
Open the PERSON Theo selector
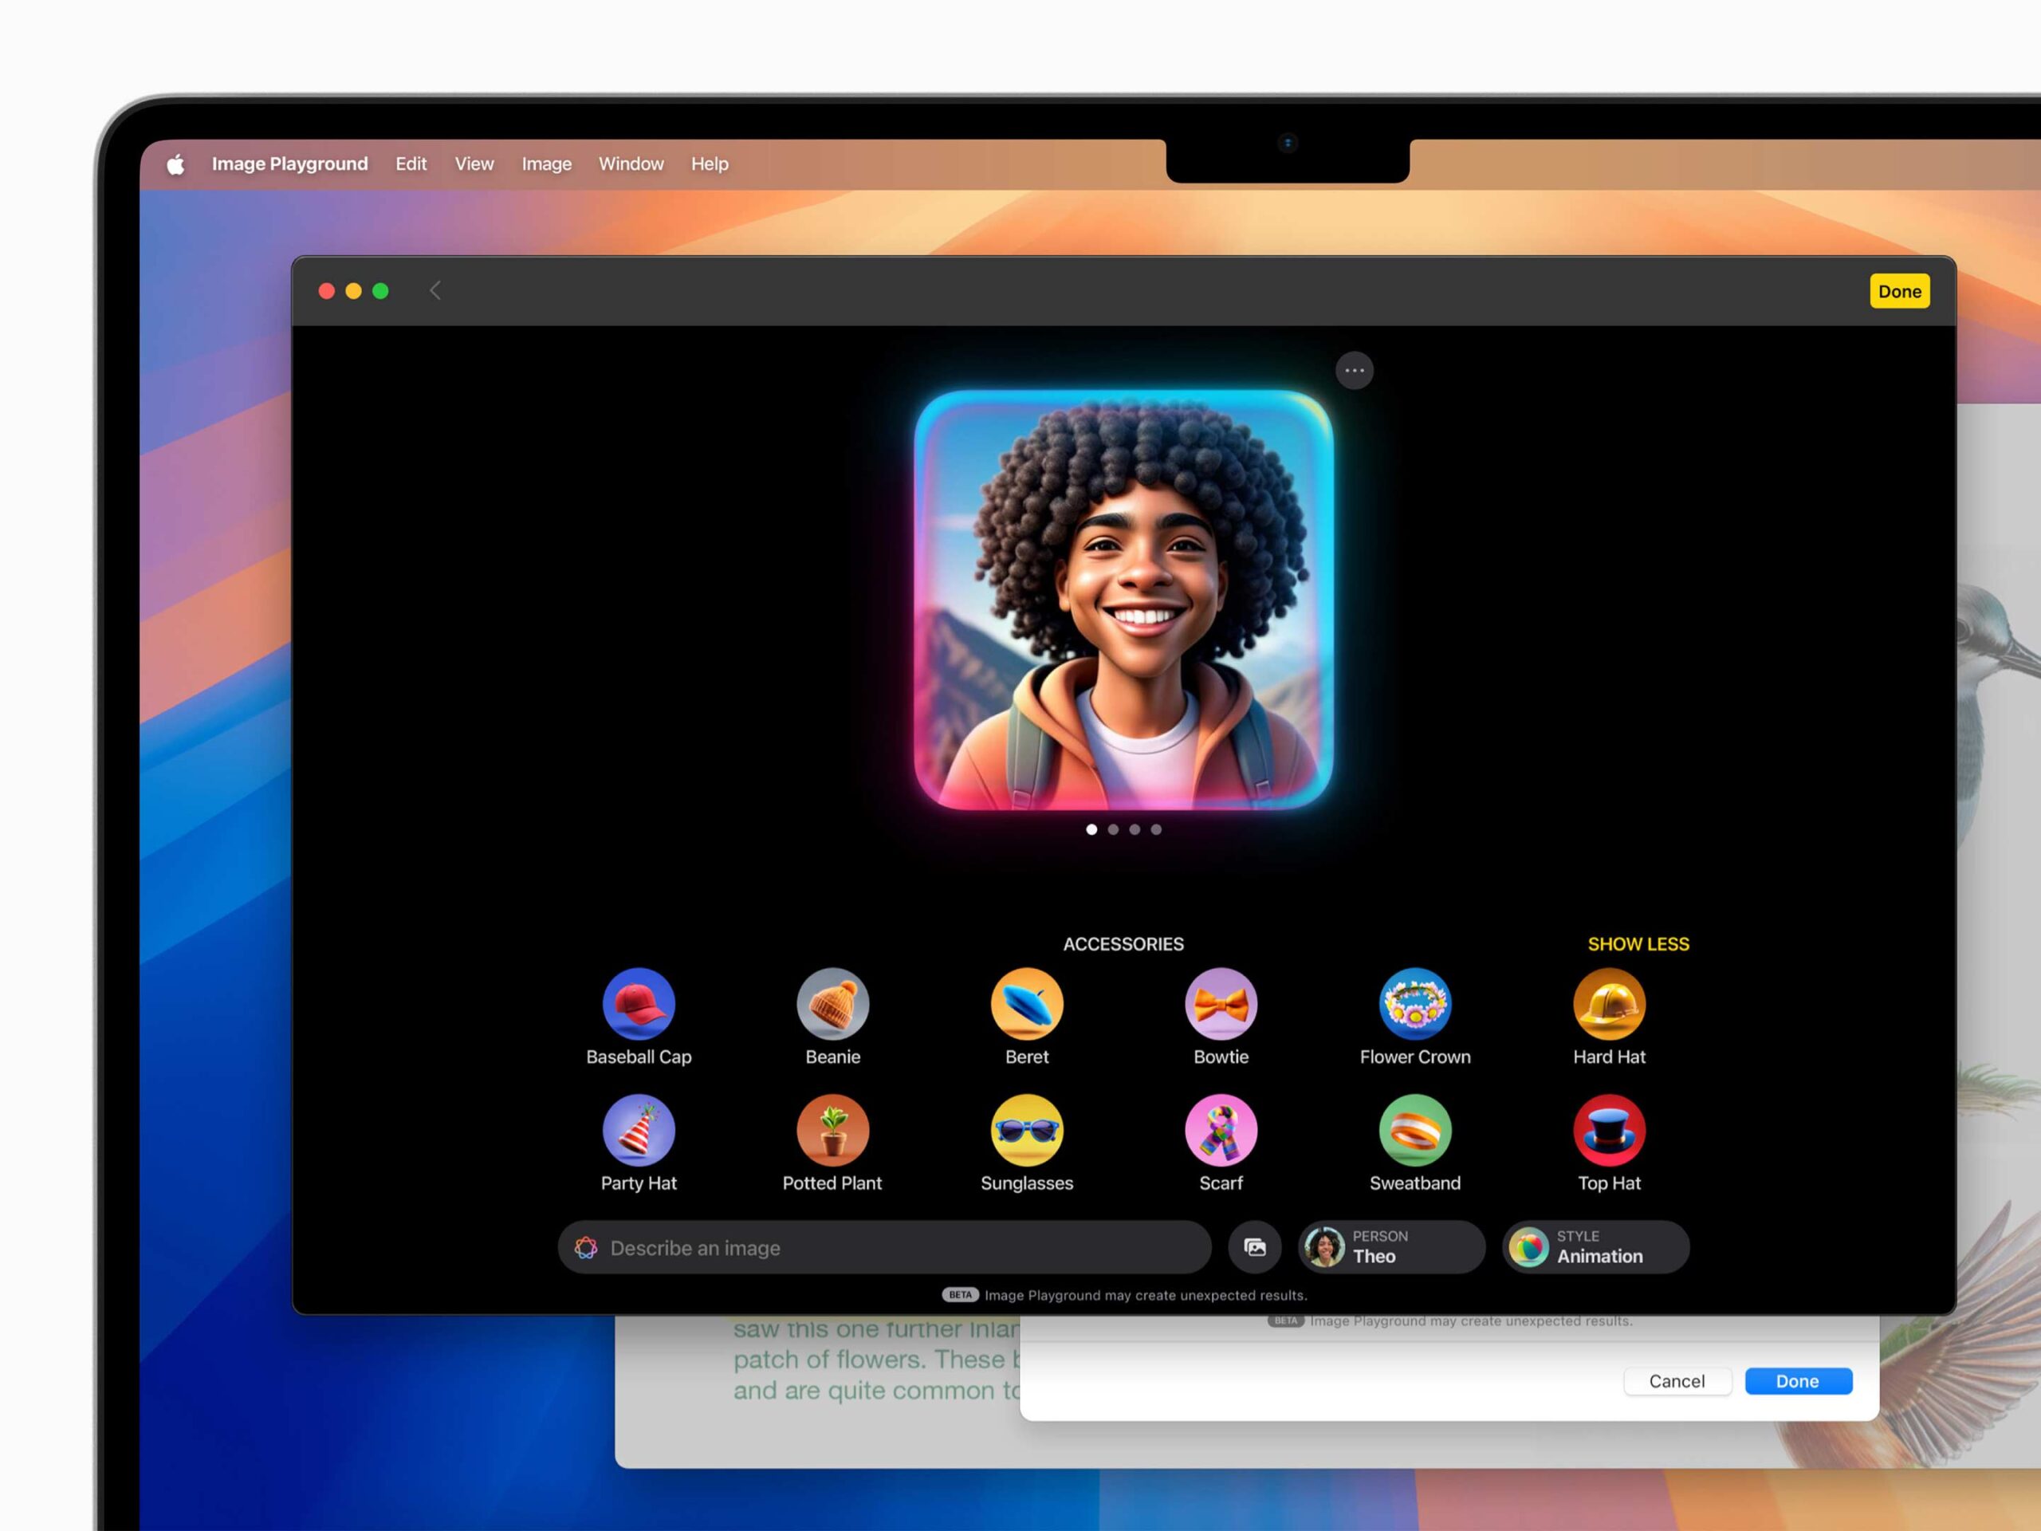(1391, 1248)
